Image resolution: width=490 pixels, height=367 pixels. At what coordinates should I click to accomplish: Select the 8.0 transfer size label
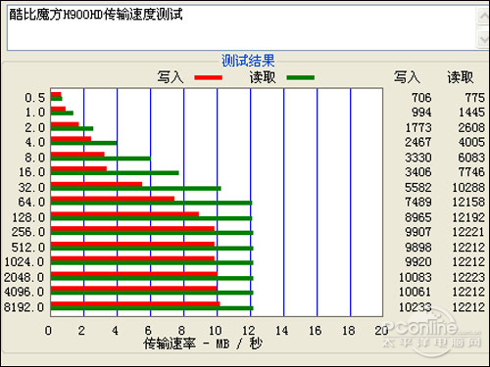pyautogui.click(x=35, y=158)
